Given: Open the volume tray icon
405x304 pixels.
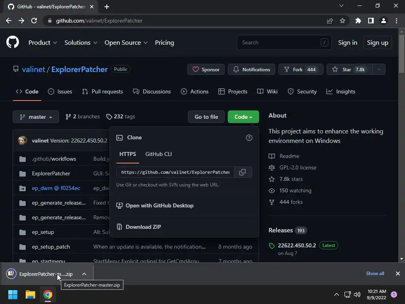Looking at the screenshot, I should pos(357,294).
